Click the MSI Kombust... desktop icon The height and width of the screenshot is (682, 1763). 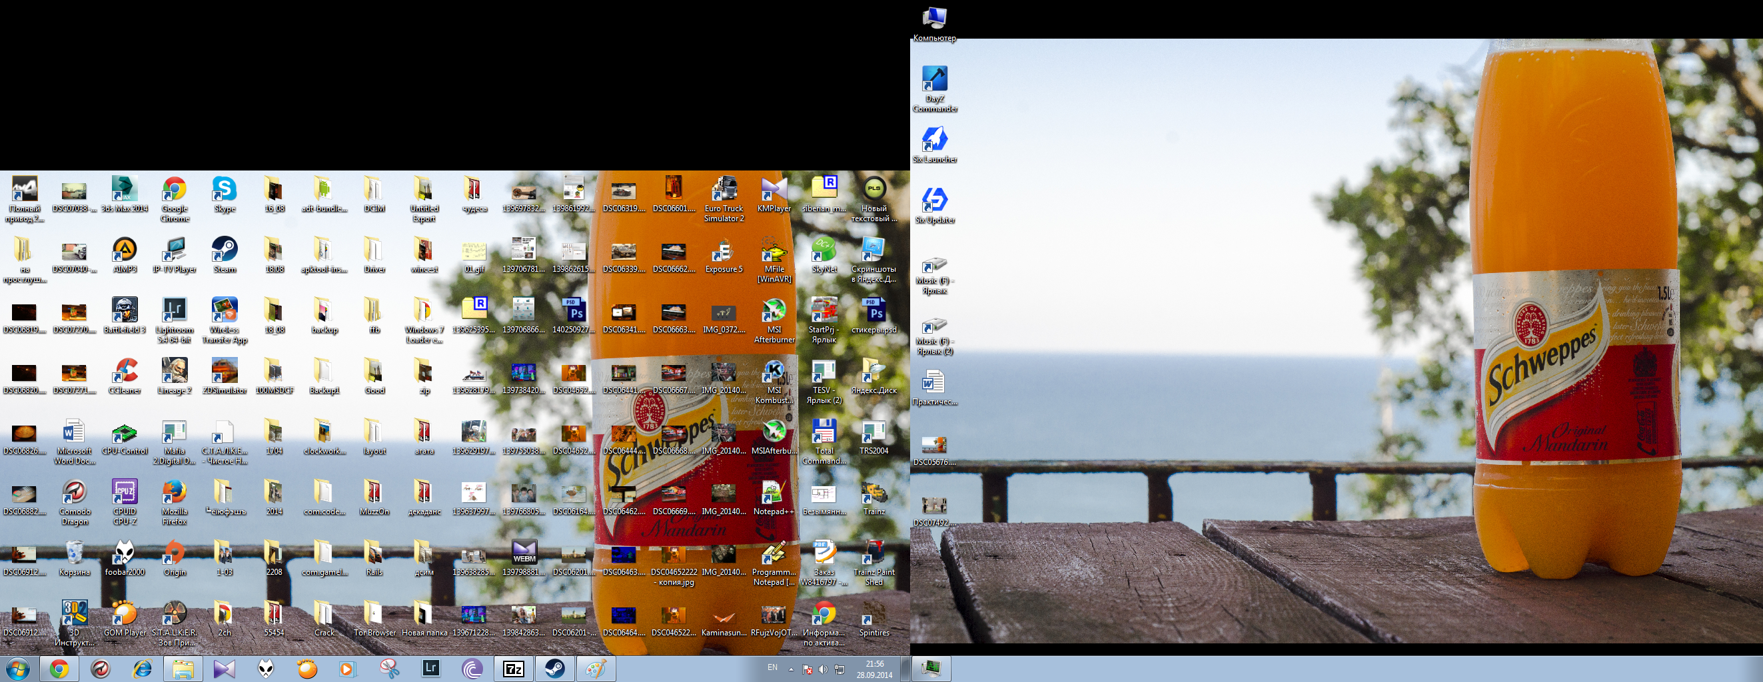(774, 382)
